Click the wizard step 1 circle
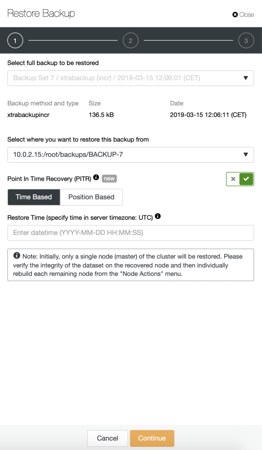Viewport: 262px width, 450px height. tap(15, 40)
